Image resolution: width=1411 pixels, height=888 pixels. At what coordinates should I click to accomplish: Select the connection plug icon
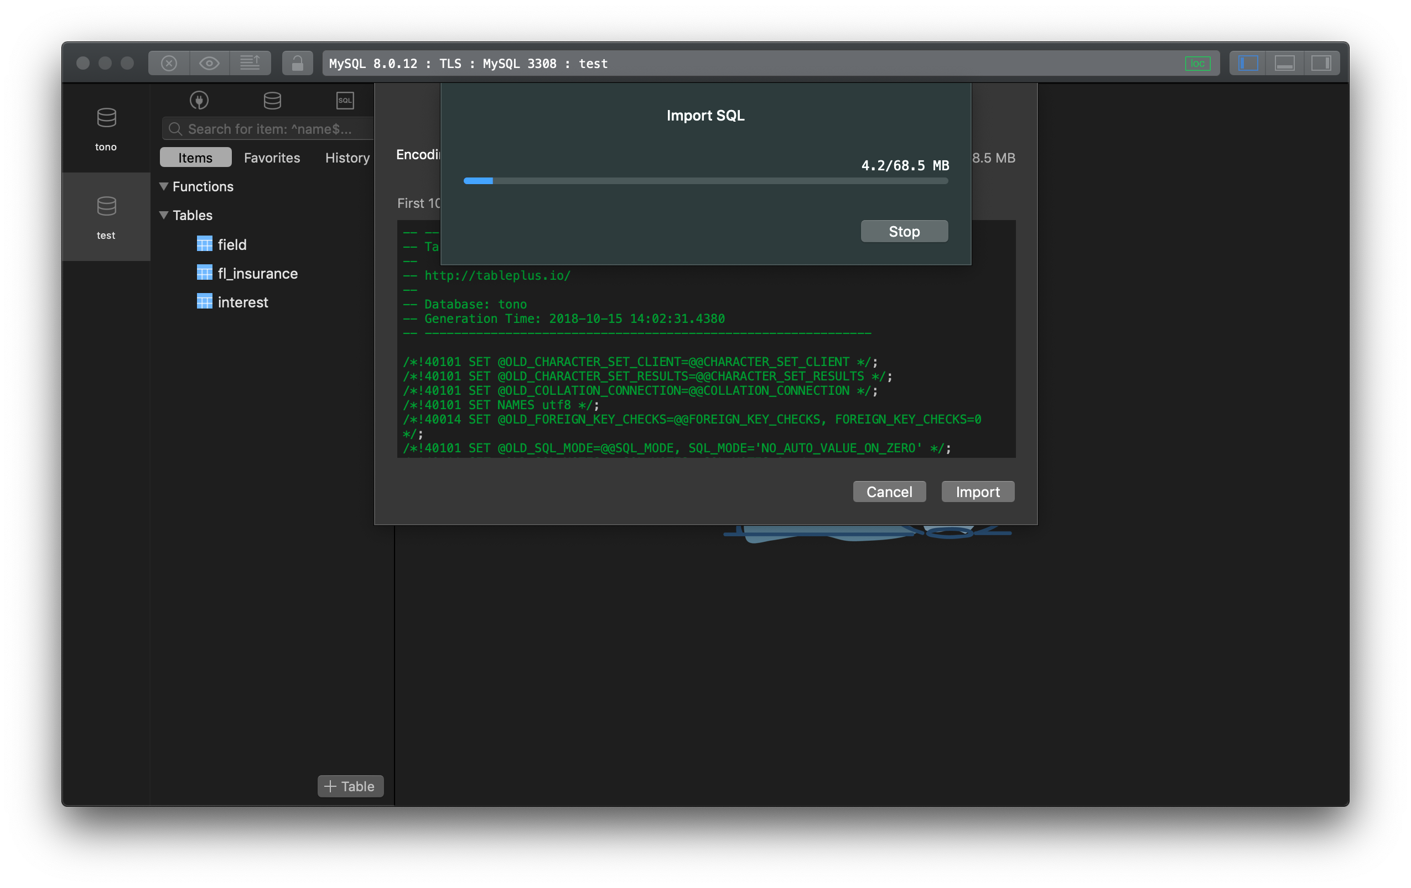(x=199, y=100)
